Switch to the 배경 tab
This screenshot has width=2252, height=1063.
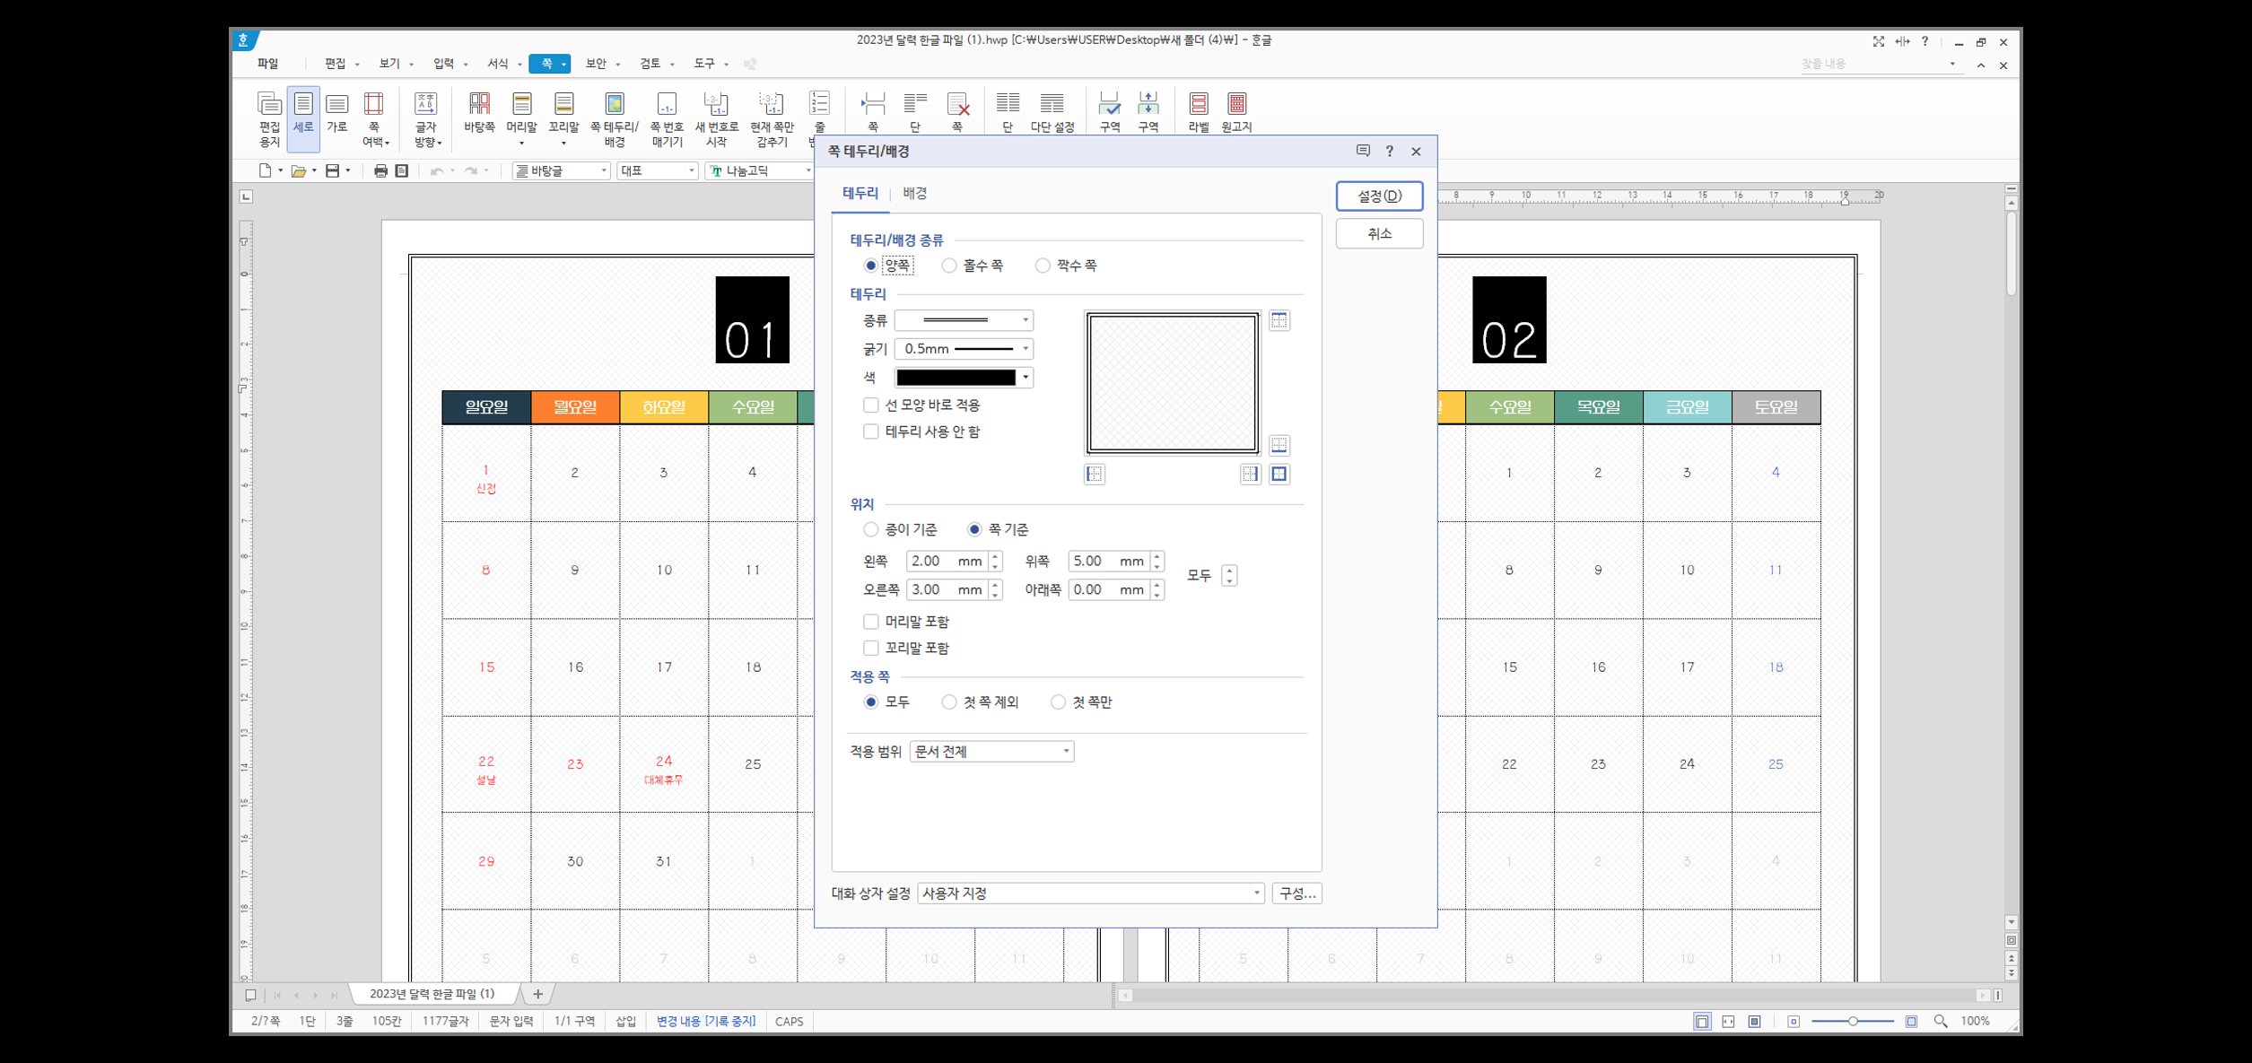pyautogui.click(x=914, y=193)
